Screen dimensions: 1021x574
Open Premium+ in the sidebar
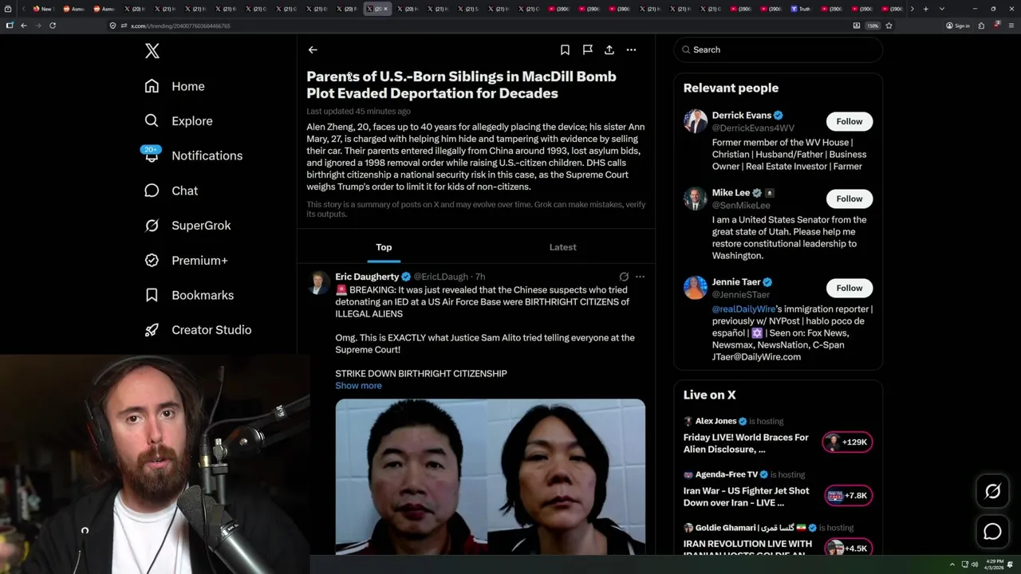pos(186,260)
